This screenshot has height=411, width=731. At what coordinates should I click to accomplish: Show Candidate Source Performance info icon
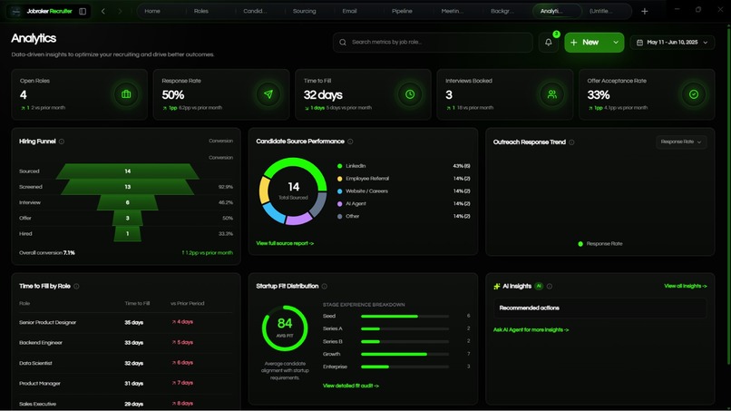[x=350, y=142]
